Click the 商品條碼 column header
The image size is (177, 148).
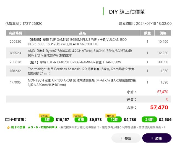[x=15, y=33]
